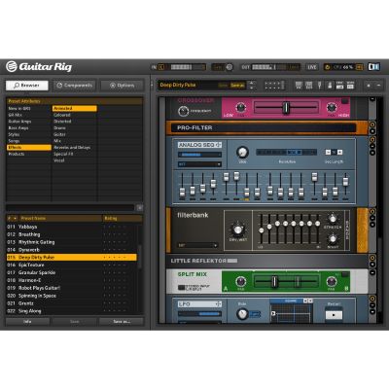389x389 pixels.
Task: Select preset 019 Robot Plays Guitar!
Action: (71, 288)
